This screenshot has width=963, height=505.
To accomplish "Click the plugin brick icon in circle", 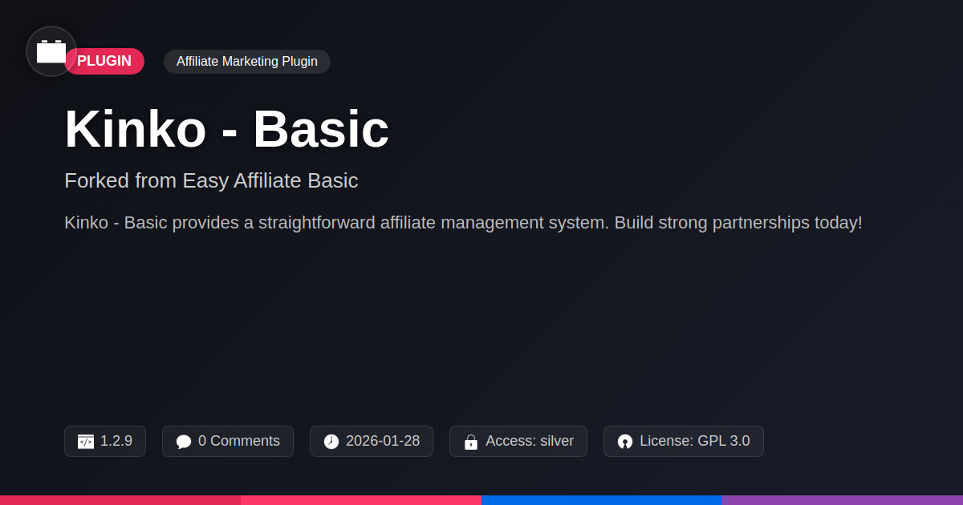I will pyautogui.click(x=51, y=51).
